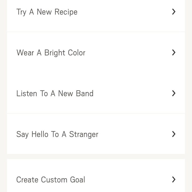Image resolution: width=192 pixels, height=192 pixels.
Task: Tap the chevron beside Try A New Recipe
Action: click(174, 12)
